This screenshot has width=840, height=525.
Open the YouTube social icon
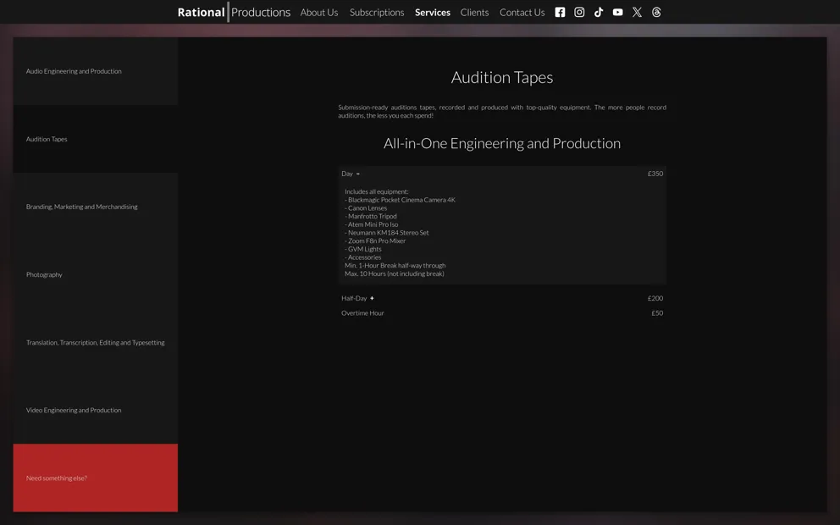617,13
